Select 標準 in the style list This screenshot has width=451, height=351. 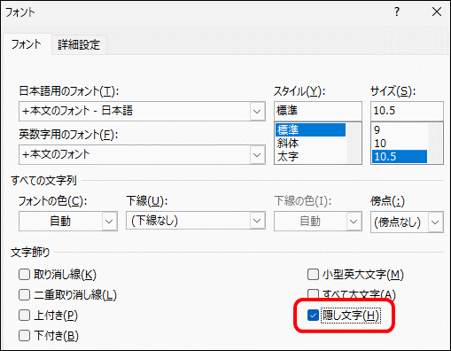310,130
